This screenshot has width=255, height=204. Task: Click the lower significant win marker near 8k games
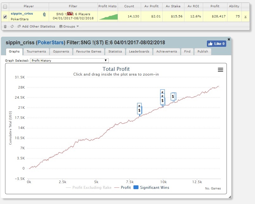tap(140, 110)
